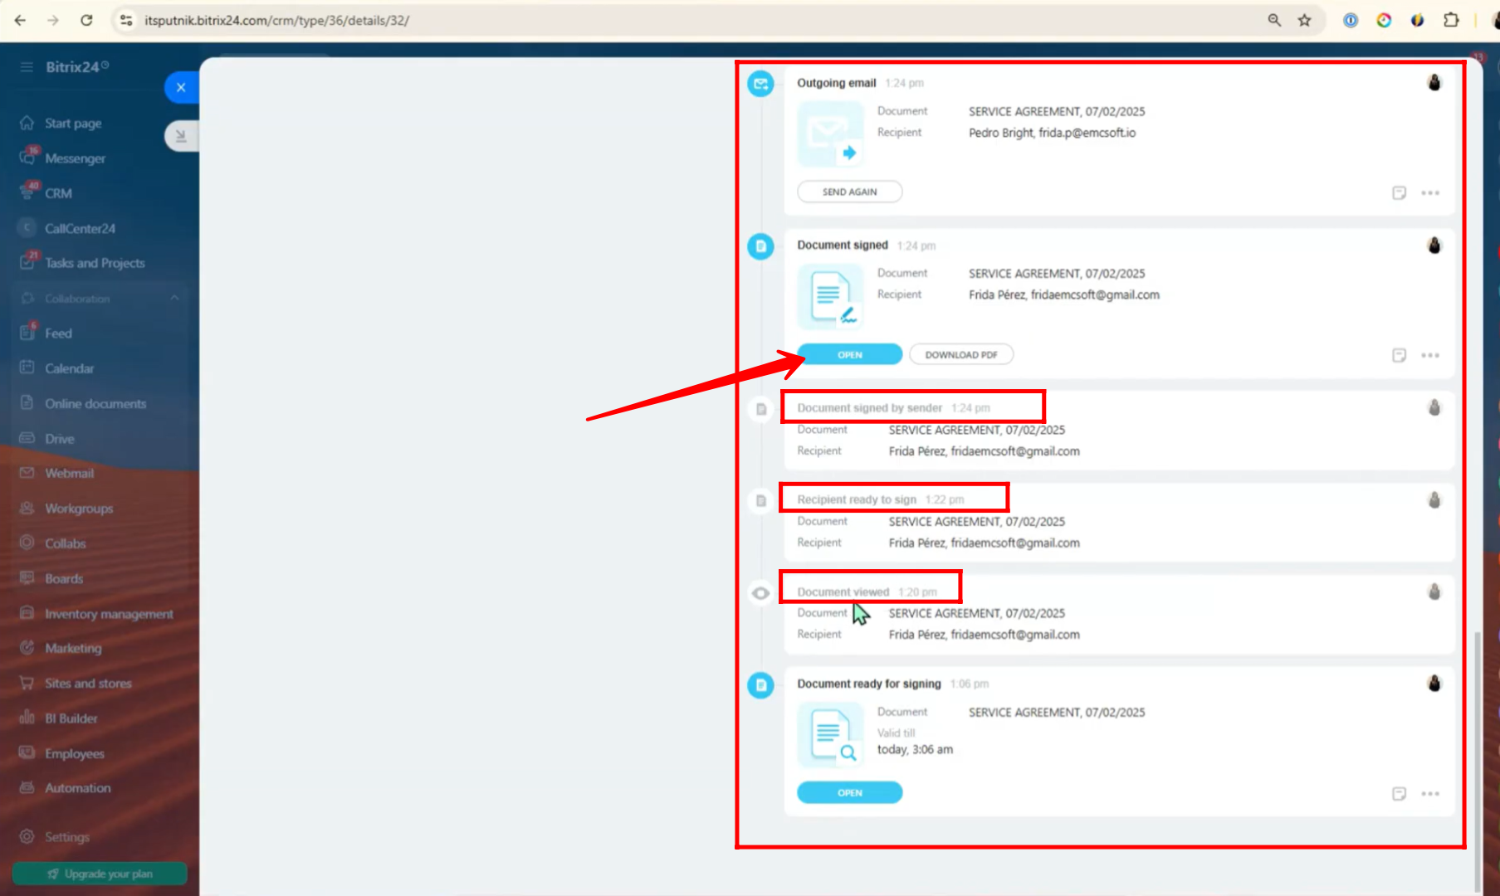Open Workgroups in sidebar
This screenshot has width=1500, height=896.
coord(79,508)
